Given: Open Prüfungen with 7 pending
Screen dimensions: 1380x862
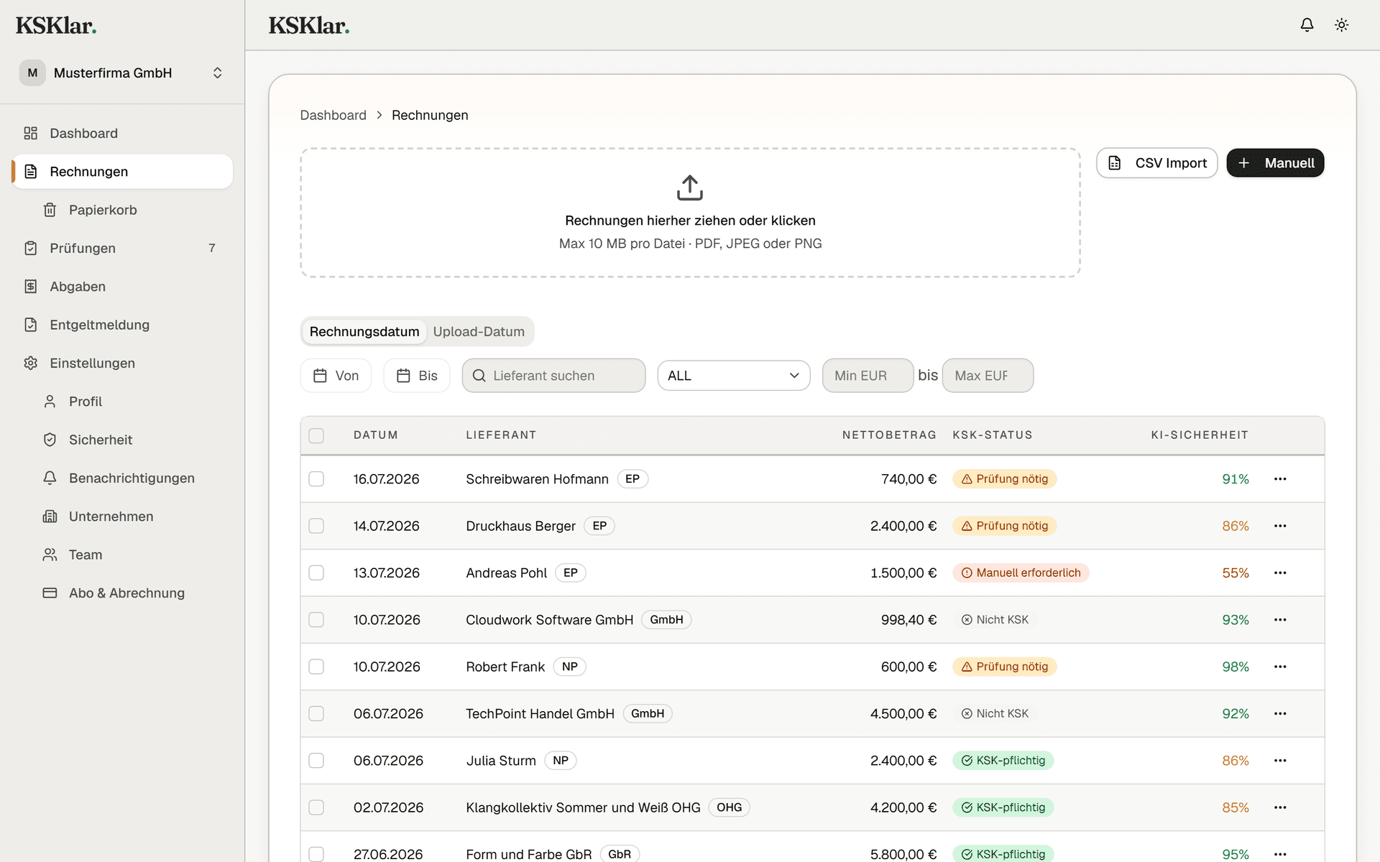Looking at the screenshot, I should (122, 248).
